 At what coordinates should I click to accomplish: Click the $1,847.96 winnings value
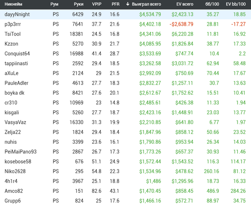pyautogui.click(x=150, y=132)
